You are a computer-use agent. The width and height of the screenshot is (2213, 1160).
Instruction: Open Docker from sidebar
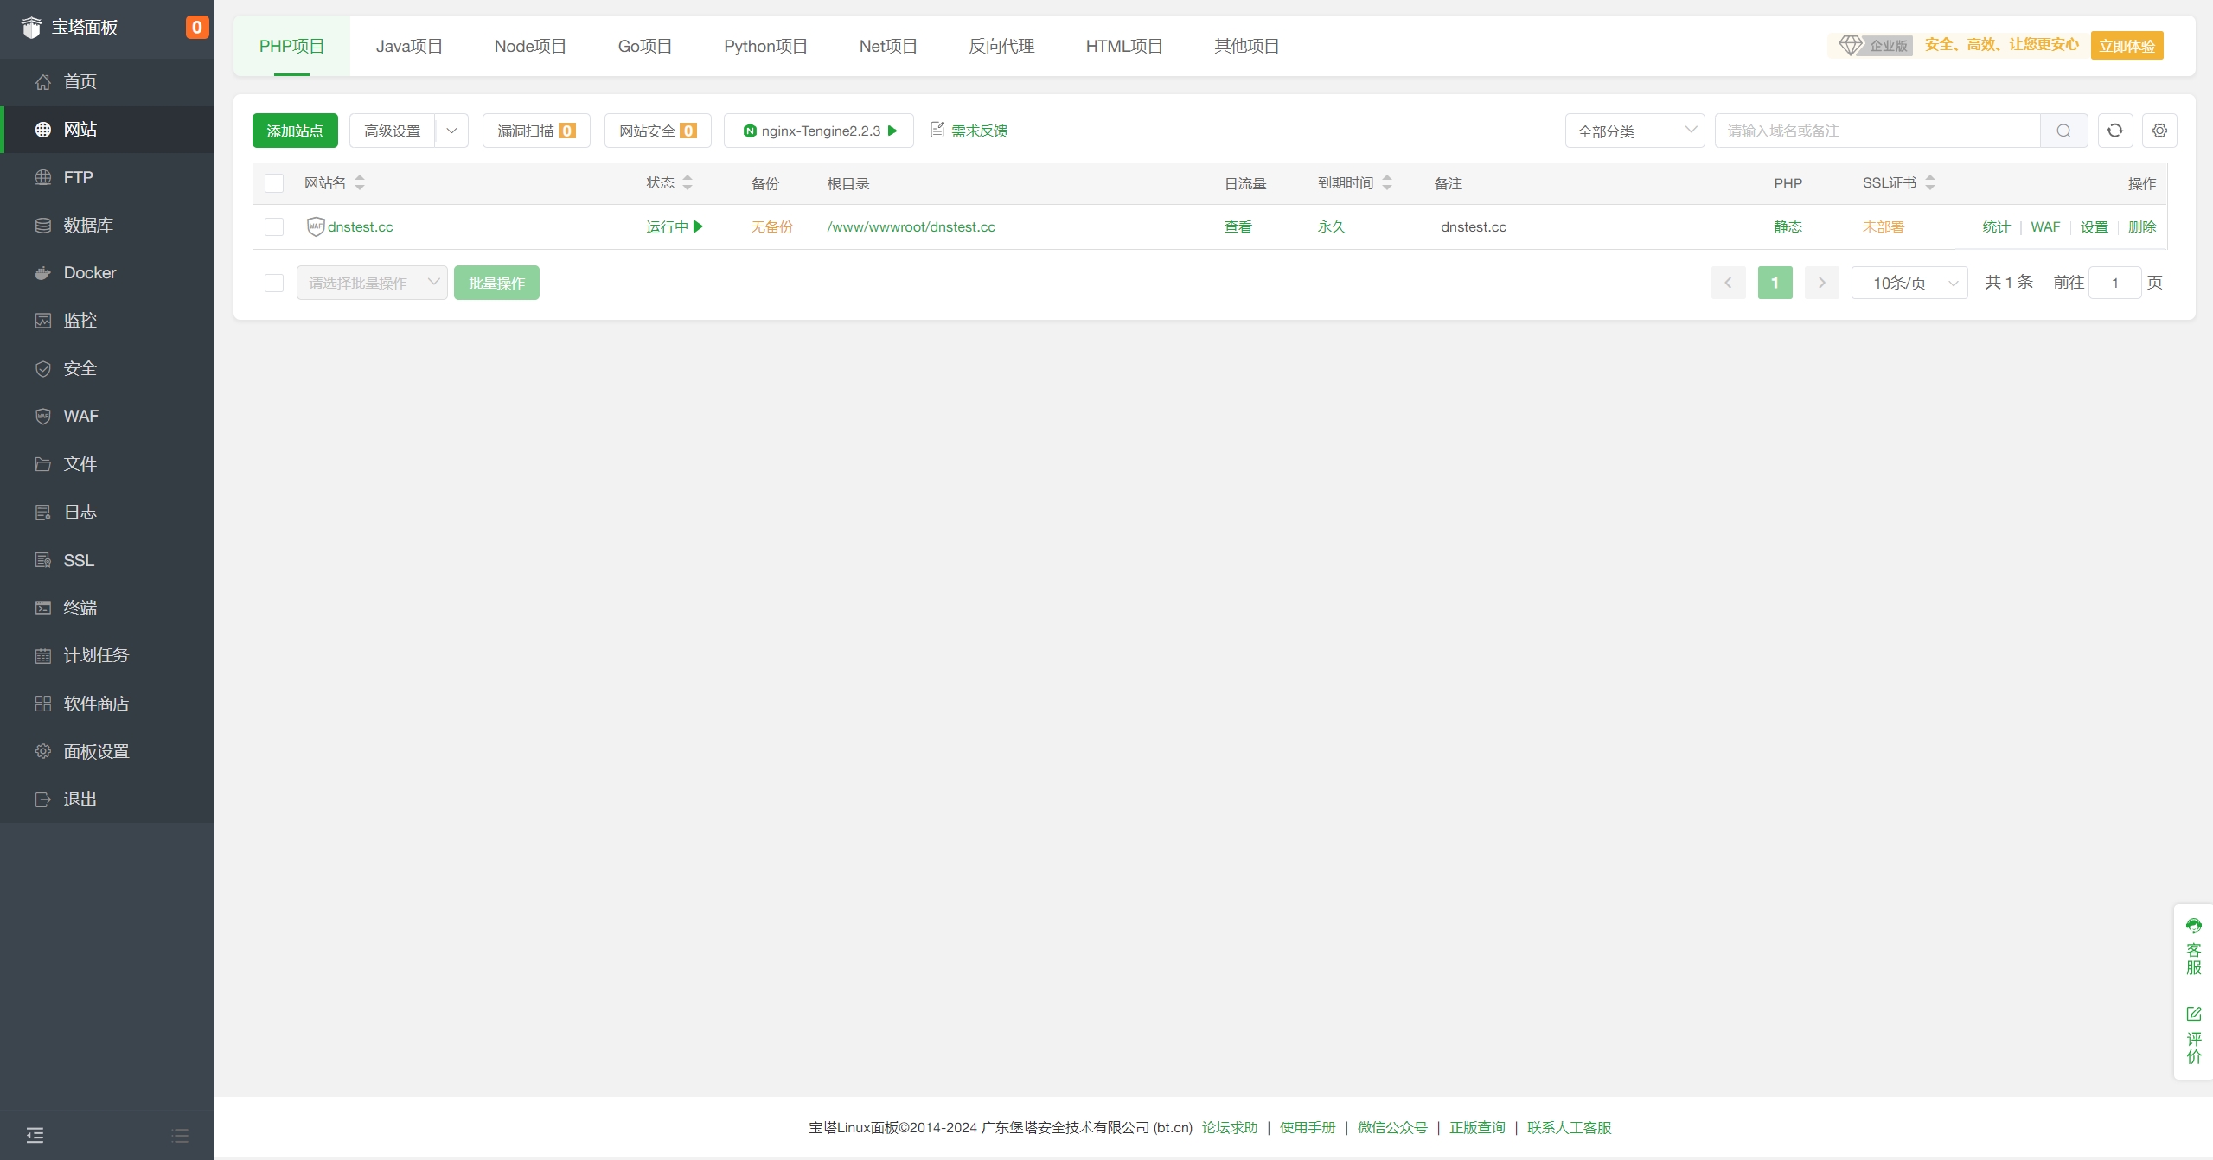[89, 273]
